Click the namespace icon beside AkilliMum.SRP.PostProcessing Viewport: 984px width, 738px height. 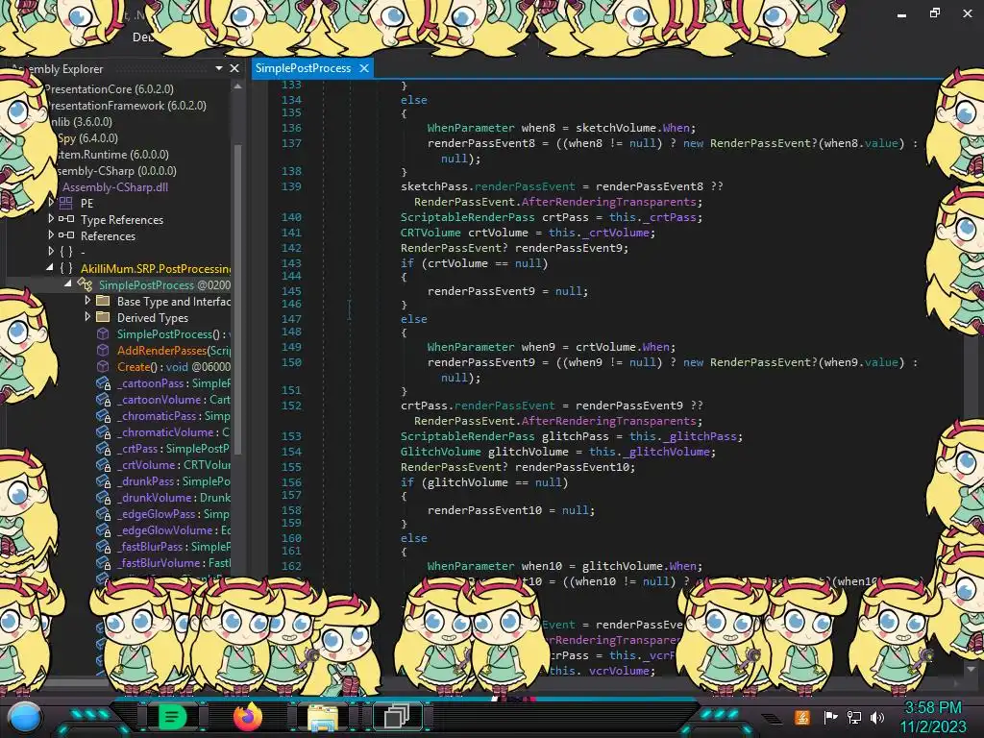(66, 268)
